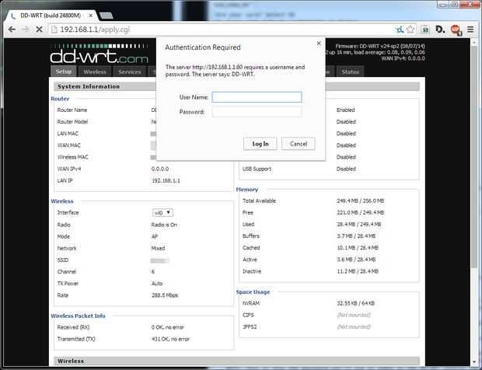Image resolution: width=482 pixels, height=370 pixels.
Task: Click the green extension icon beside the star
Action: point(425,30)
